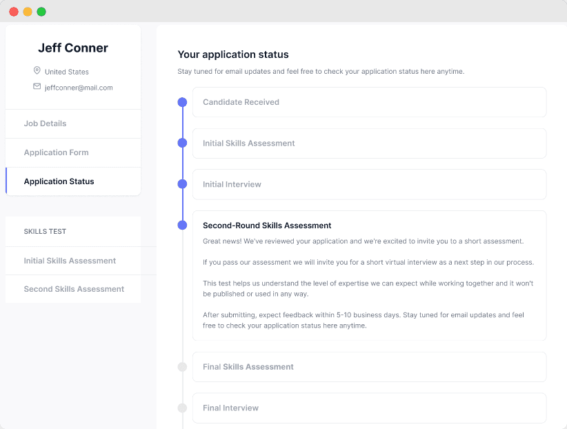The height and width of the screenshot is (429, 567).
Task: Click the Initial Interview timeline dot
Action: (x=182, y=184)
